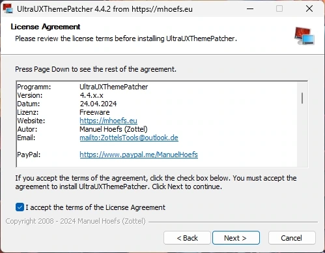
Task: Cancel the installation
Action: 292,238
